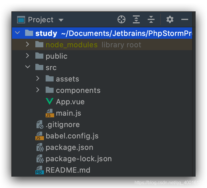
Task: Click the Expand All toolbar icon
Action: 136,20
